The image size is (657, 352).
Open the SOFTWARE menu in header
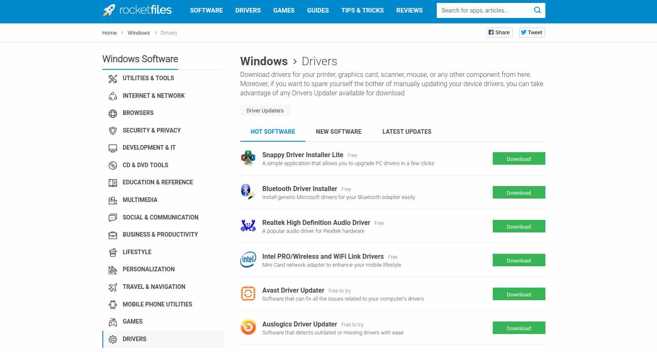206,10
